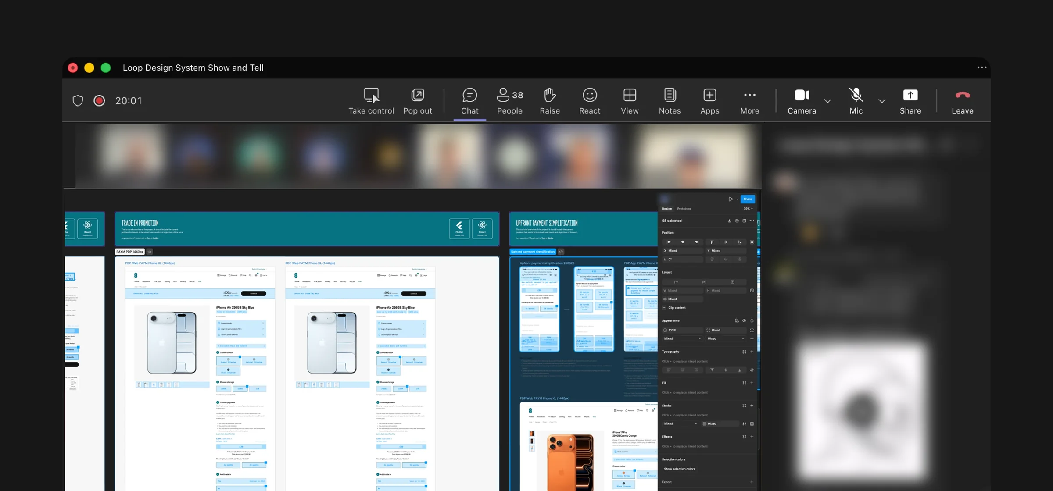
Task: Add an Effect with plus icon
Action: [x=752, y=437]
